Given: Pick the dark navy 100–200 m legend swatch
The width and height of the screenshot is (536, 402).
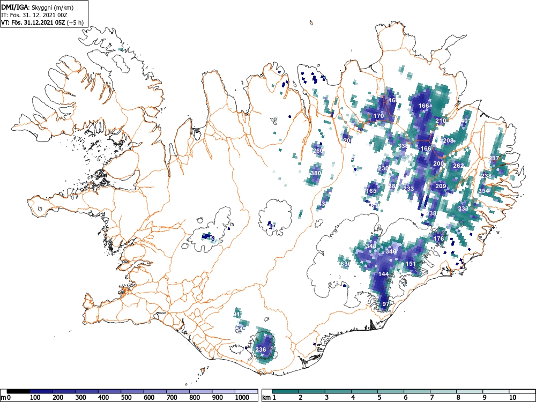Looking at the screenshot, I should (x=41, y=391).
